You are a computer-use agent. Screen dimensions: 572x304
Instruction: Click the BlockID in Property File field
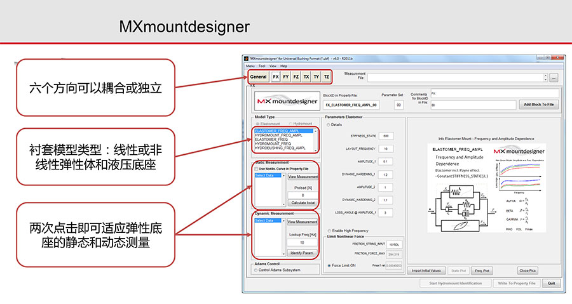tap(351, 105)
